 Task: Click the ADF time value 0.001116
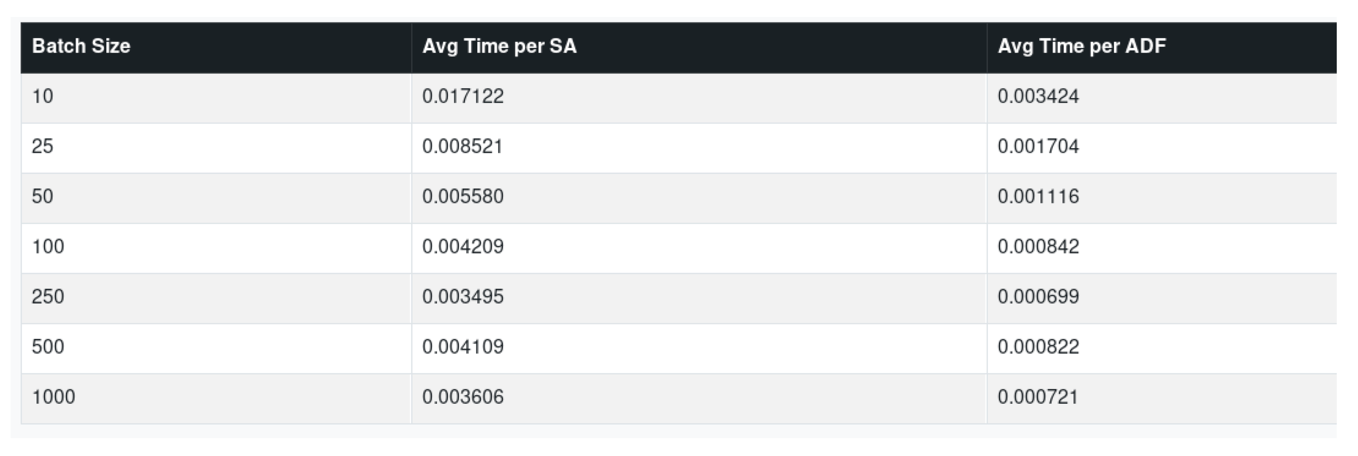coord(1038,197)
